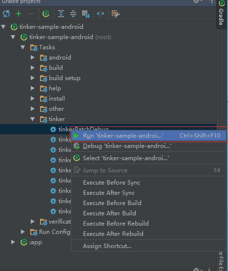This screenshot has width=228, height=271.
Task: Select tinkerPatchDebug gear icon
Action: pyautogui.click(x=53, y=129)
